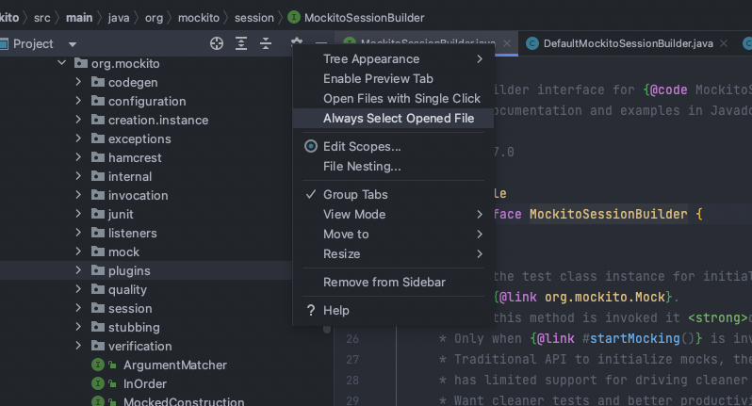Expand the creation.instance folder
The width and height of the screenshot is (752, 406).
pyautogui.click(x=78, y=120)
